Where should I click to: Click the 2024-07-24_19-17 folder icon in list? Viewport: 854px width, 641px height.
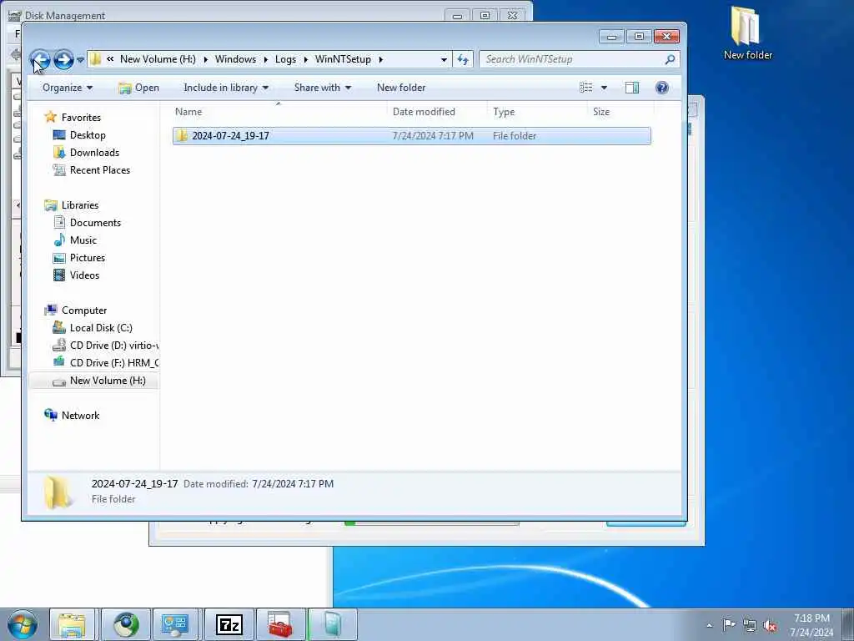[182, 136]
